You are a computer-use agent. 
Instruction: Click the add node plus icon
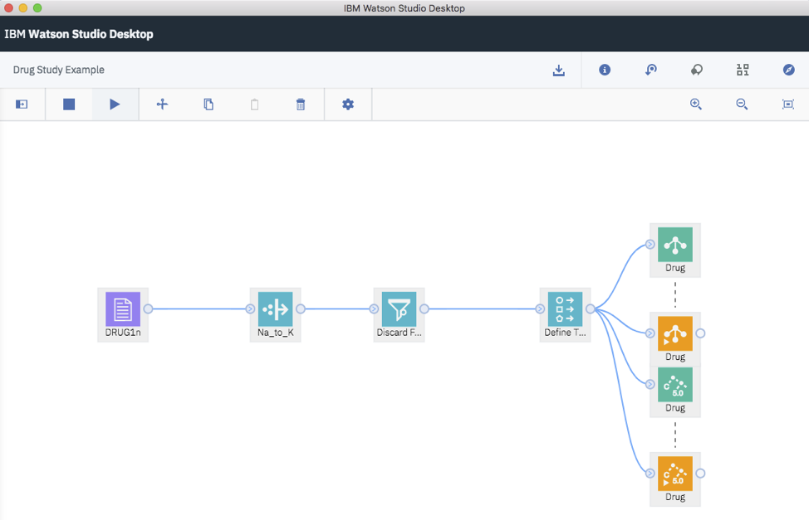(162, 104)
